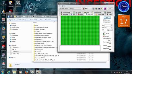Click the temperature thermometer icon in HD Tune
Screen dimensions: 155x105
pyautogui.click(x=83, y=9)
